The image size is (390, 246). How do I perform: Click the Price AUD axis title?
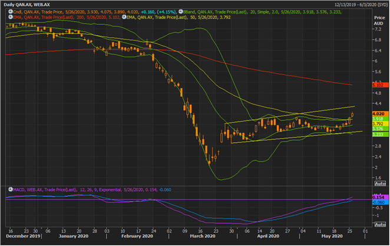(x=379, y=21)
